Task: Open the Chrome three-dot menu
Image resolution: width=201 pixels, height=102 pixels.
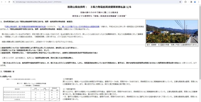Action: 198,2
